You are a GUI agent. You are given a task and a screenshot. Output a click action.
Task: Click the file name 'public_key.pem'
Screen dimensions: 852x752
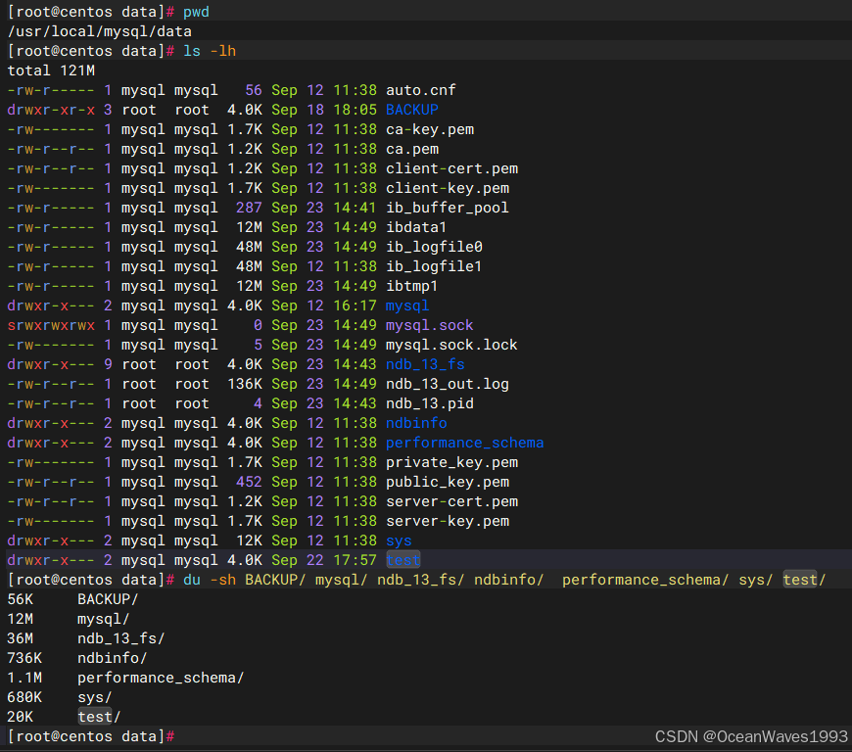(448, 482)
